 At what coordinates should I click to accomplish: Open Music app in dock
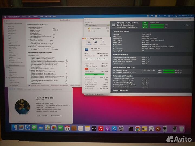coord(101,129)
